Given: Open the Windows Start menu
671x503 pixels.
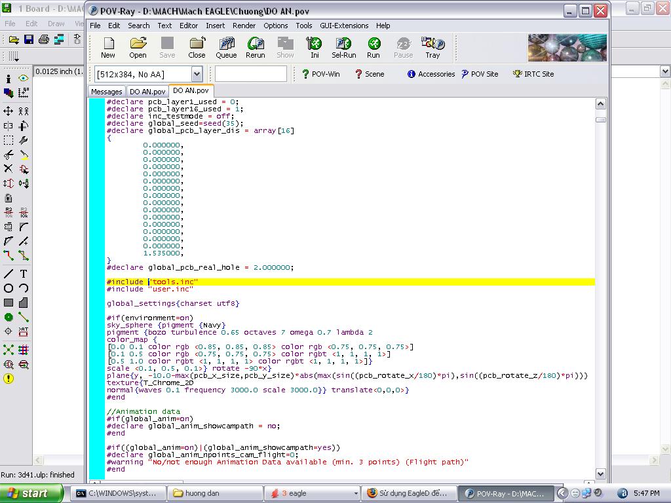Looking at the screenshot, I should point(31,493).
